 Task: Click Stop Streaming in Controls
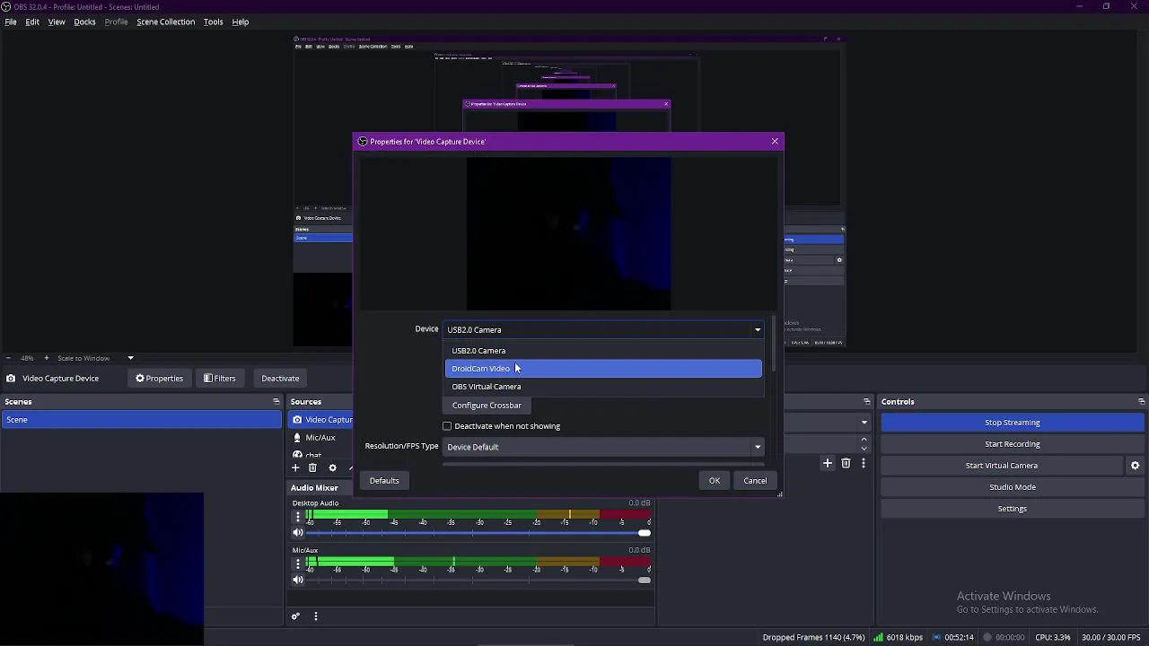[x=1013, y=423]
